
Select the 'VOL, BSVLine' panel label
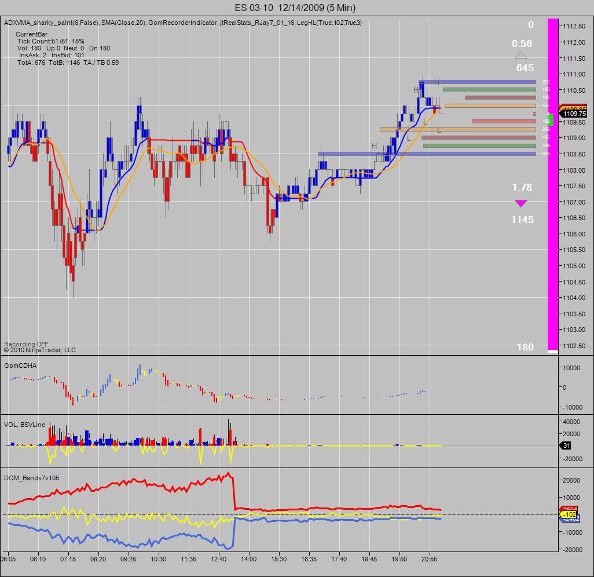tap(25, 425)
